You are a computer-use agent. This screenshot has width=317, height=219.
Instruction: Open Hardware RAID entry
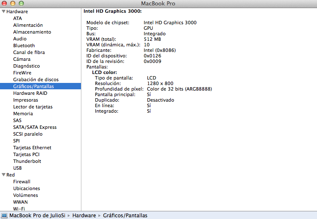(30, 93)
